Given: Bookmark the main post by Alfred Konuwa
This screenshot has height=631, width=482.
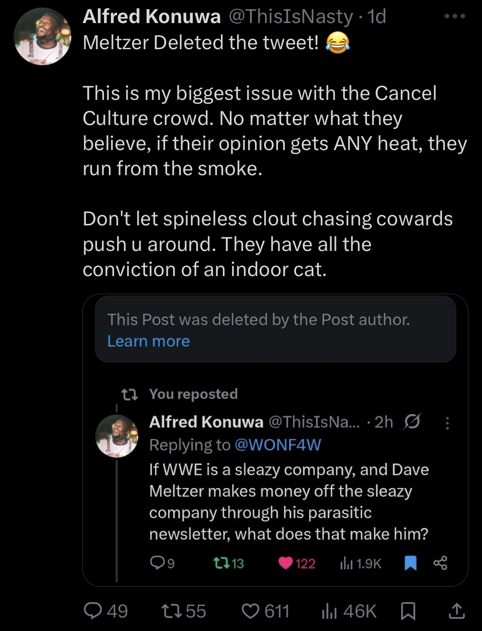Looking at the screenshot, I should tap(408, 611).
